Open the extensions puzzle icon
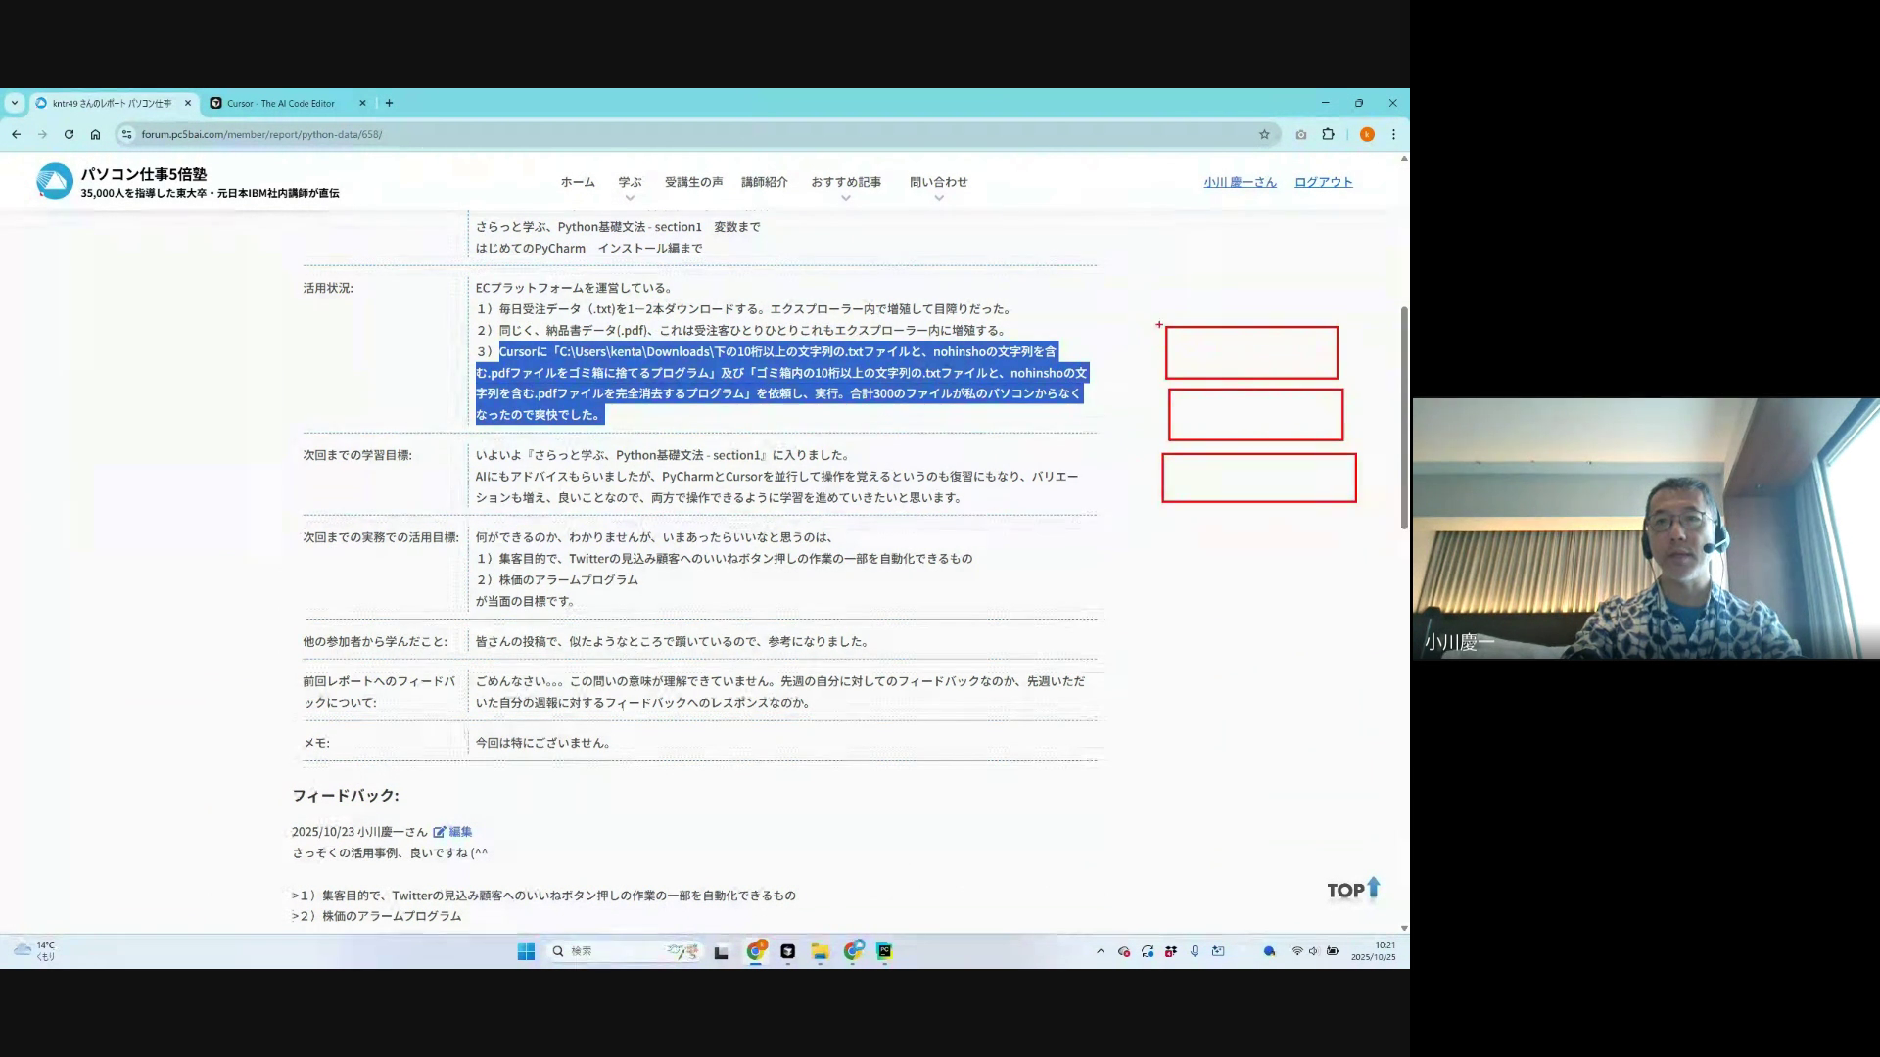The width and height of the screenshot is (1880, 1057). (1328, 134)
